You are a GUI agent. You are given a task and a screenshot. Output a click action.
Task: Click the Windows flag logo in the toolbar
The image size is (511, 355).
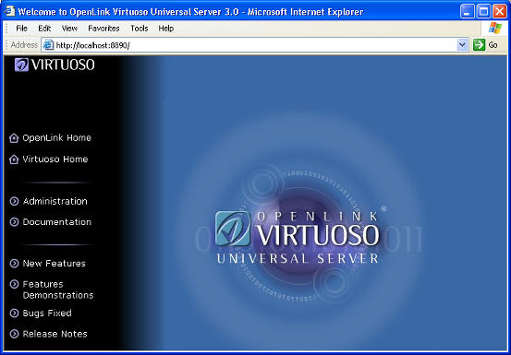pyautogui.click(x=495, y=29)
